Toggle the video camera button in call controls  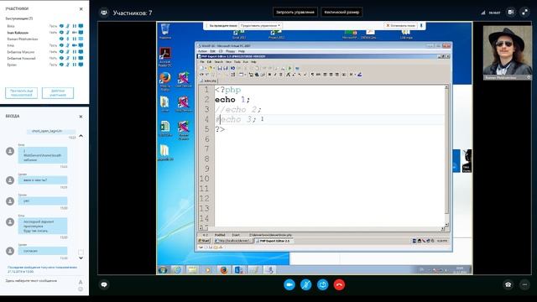tap(289, 284)
